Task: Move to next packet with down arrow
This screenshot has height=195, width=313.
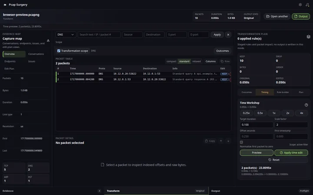Action: (228, 141)
